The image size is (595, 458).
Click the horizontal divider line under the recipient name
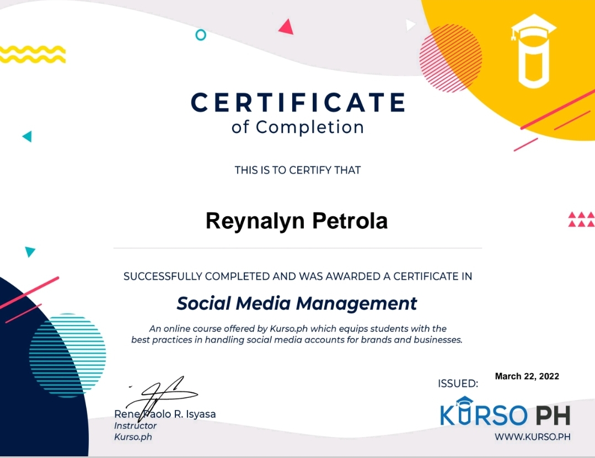(297, 248)
